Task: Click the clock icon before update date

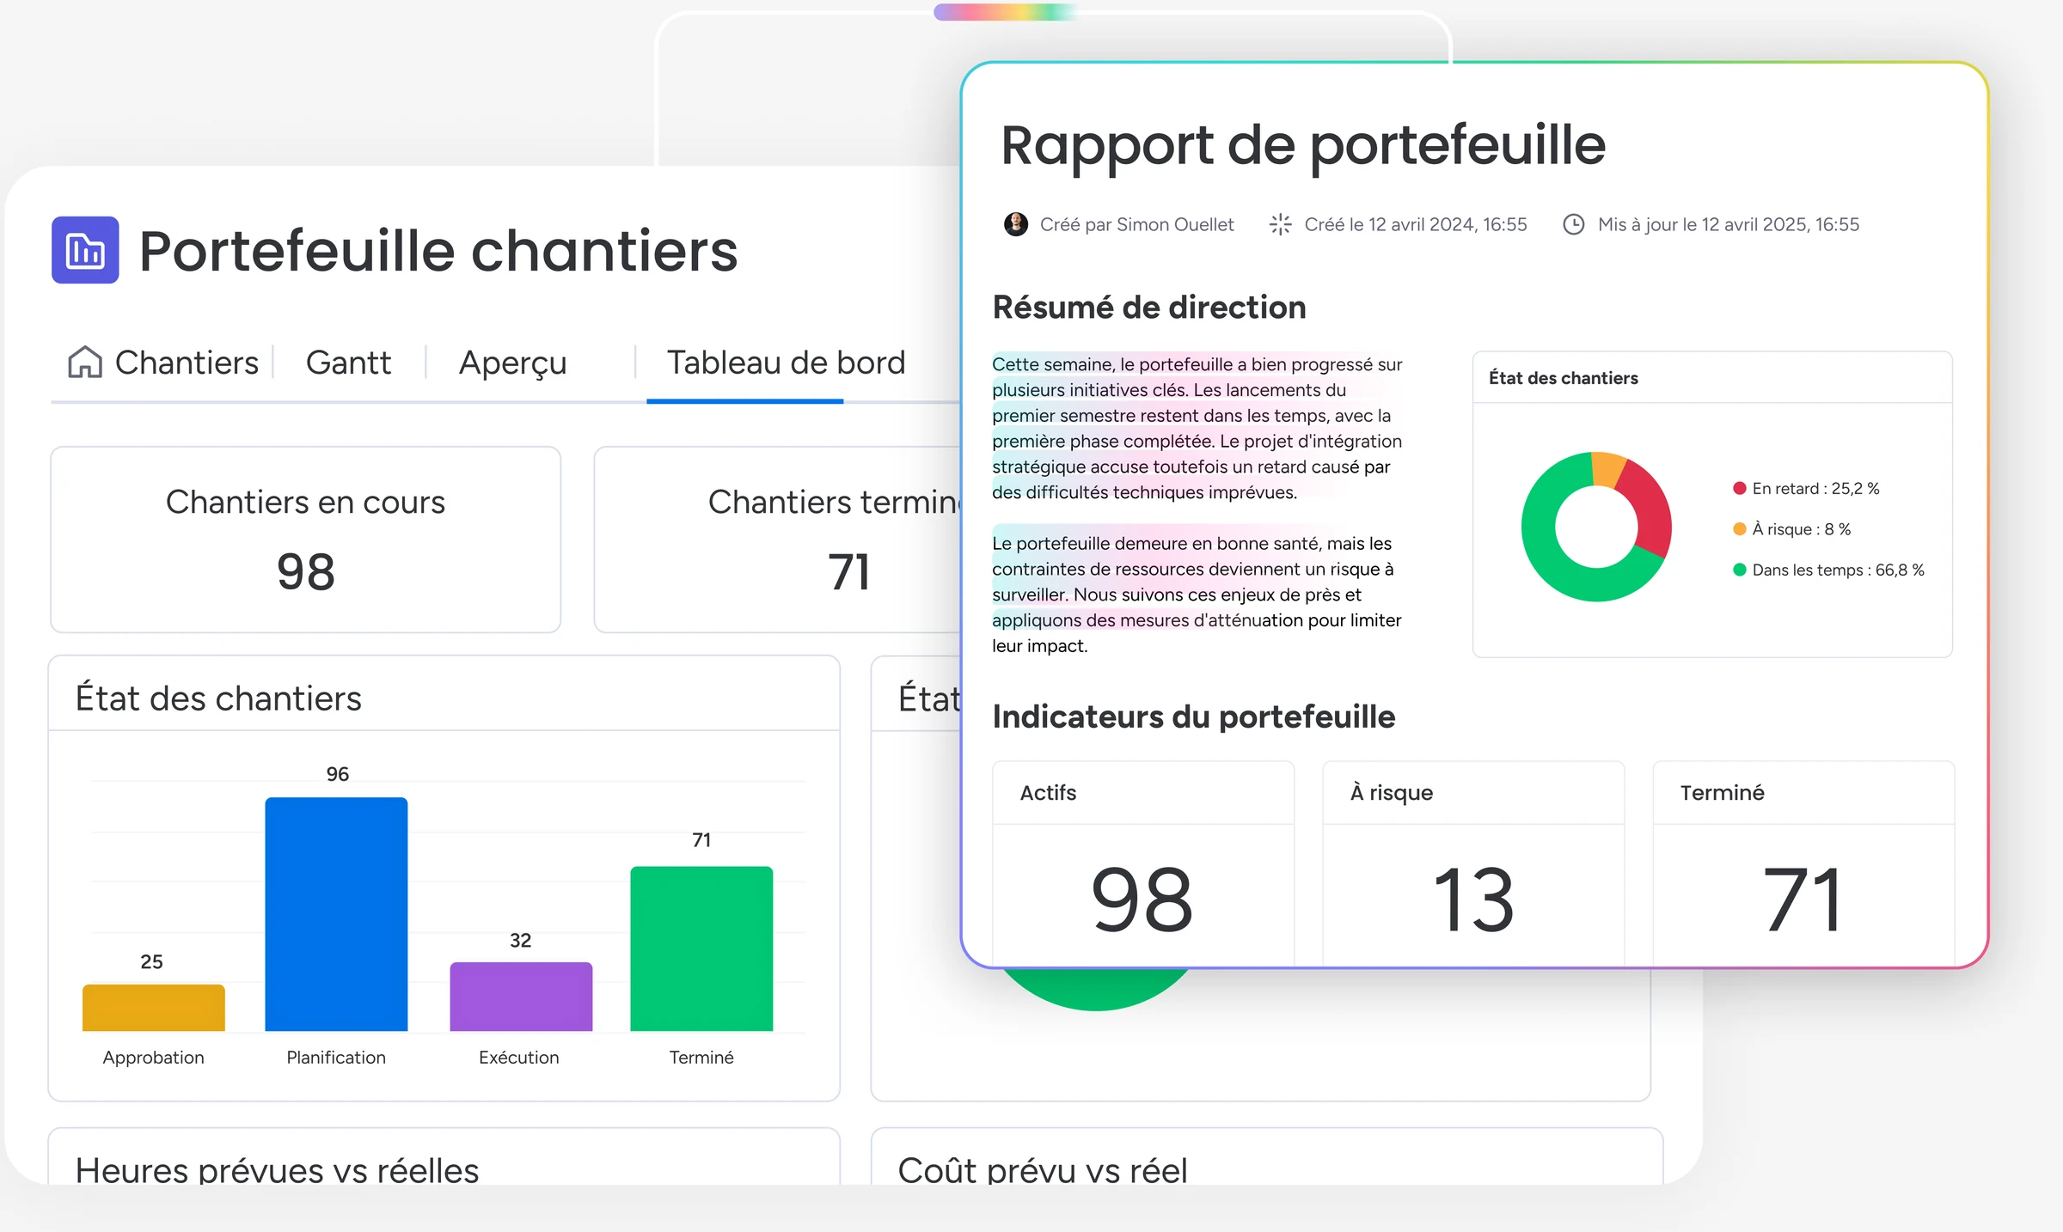Action: point(1573,224)
